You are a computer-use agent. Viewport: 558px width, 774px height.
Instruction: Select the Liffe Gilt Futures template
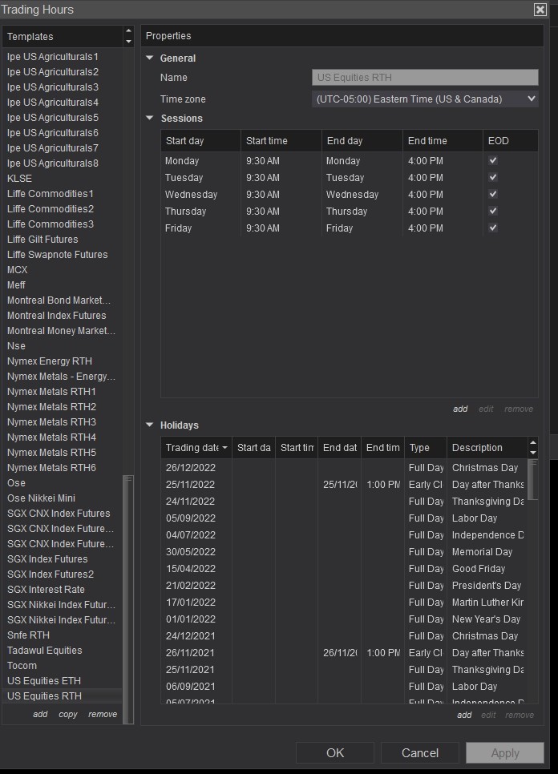(x=63, y=239)
